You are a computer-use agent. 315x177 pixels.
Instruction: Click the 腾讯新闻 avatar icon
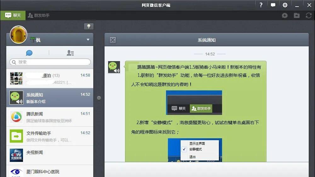click(16, 117)
